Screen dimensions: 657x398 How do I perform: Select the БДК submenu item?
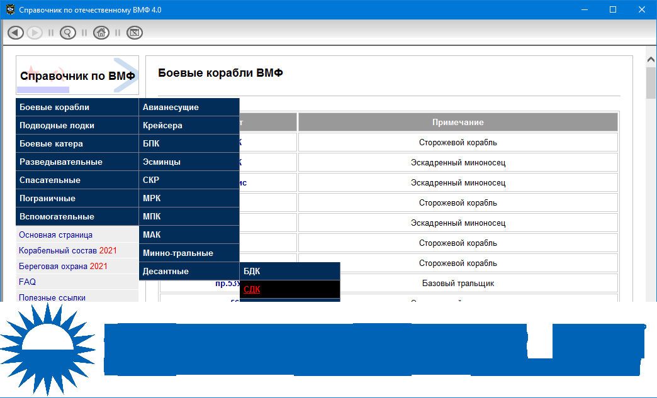289,272
